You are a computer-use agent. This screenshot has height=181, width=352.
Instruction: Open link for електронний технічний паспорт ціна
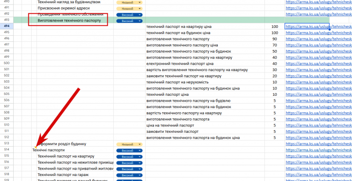319,64
